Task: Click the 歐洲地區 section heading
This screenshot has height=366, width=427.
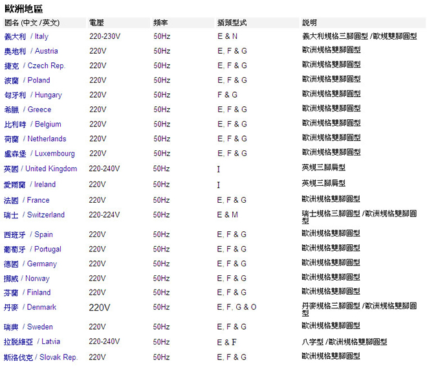Action: [24, 9]
